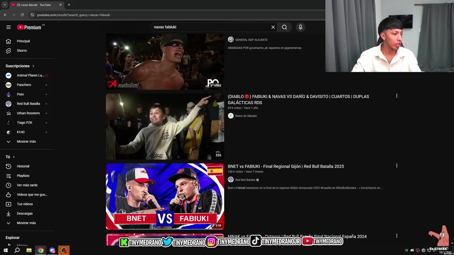Run the search with the magnifier button
The height and width of the screenshot is (255, 454).
coord(284,27)
